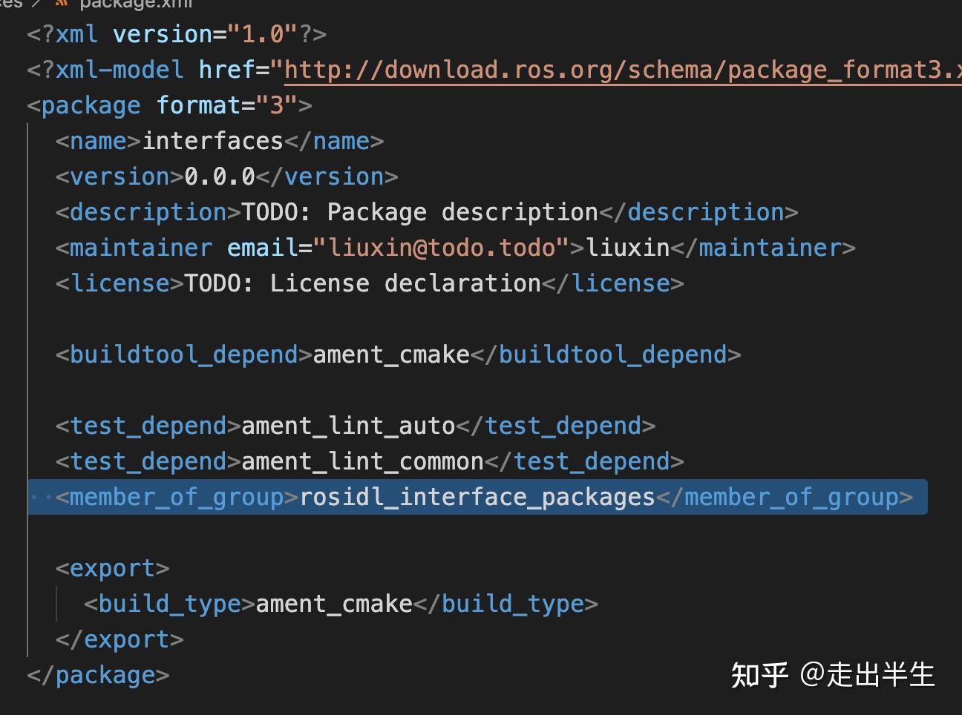The image size is (962, 715).
Task: Click ament_cmake in the buildtool_depend line
Action: [391, 355]
